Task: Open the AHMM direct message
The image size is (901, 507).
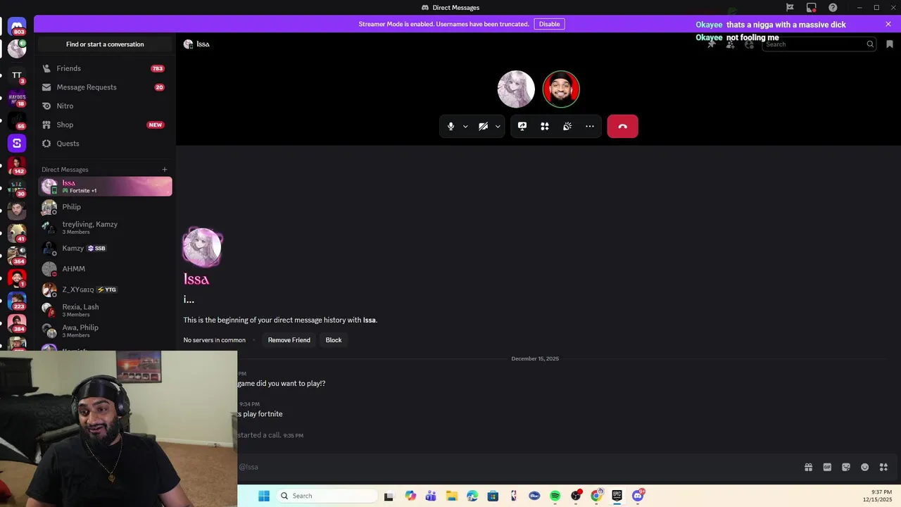Action: point(105,269)
